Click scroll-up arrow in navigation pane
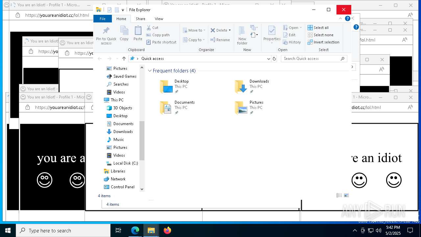Screen dimensions: 421x237 pos(142,67)
